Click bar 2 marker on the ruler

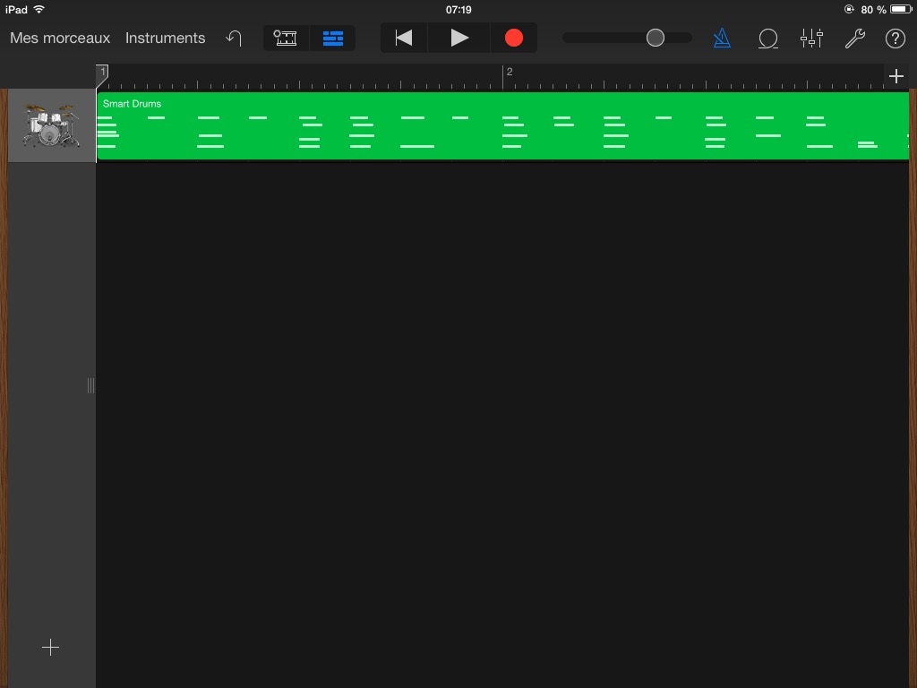pyautogui.click(x=508, y=73)
